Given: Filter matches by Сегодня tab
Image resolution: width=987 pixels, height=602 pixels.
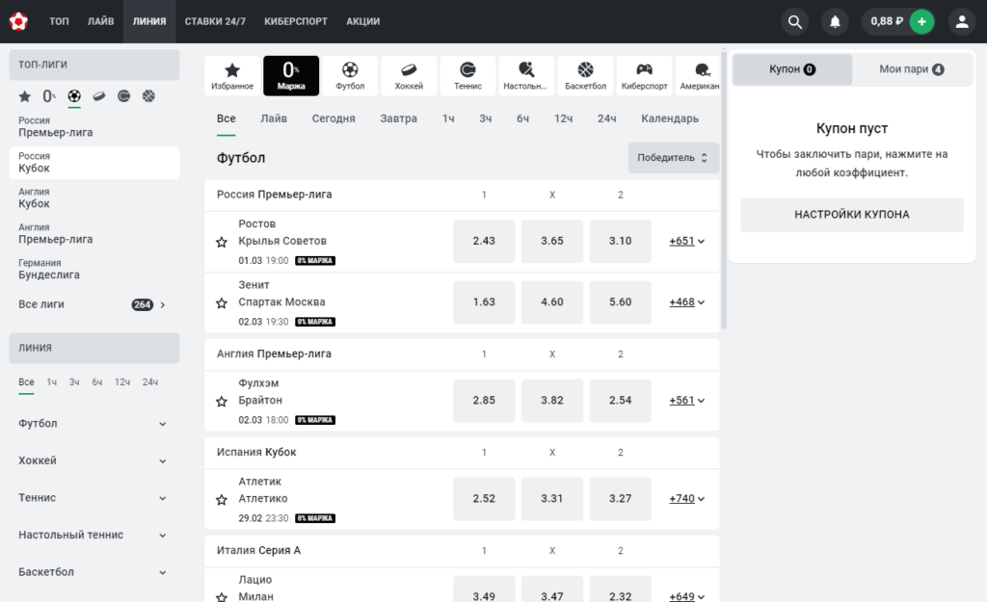Looking at the screenshot, I should tap(333, 118).
